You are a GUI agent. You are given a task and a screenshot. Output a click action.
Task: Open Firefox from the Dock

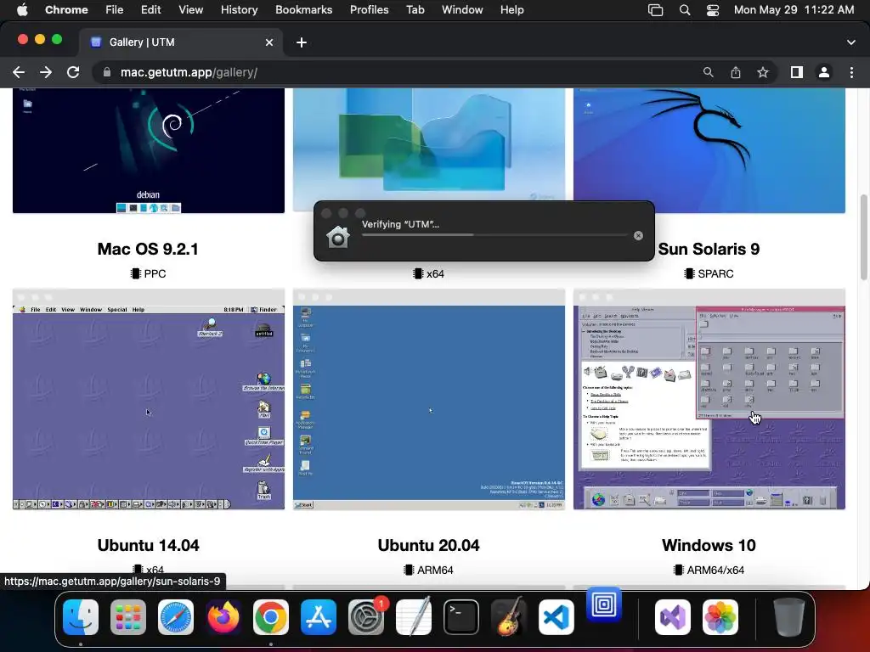pos(223,616)
